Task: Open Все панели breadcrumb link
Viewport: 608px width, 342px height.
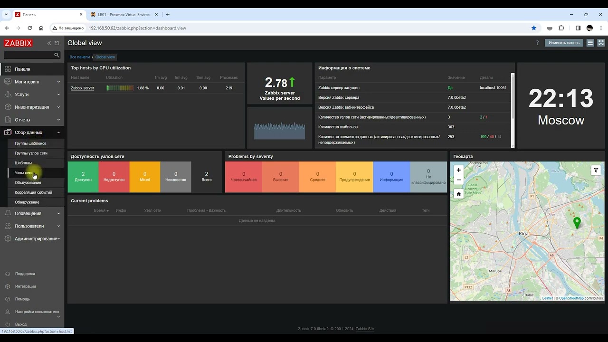Action: [79, 57]
